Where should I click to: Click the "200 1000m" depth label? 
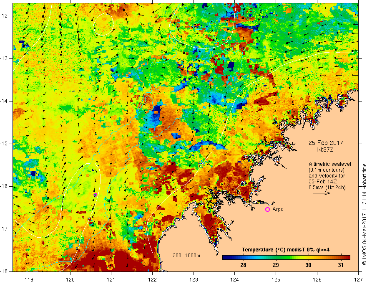click(186, 256)
